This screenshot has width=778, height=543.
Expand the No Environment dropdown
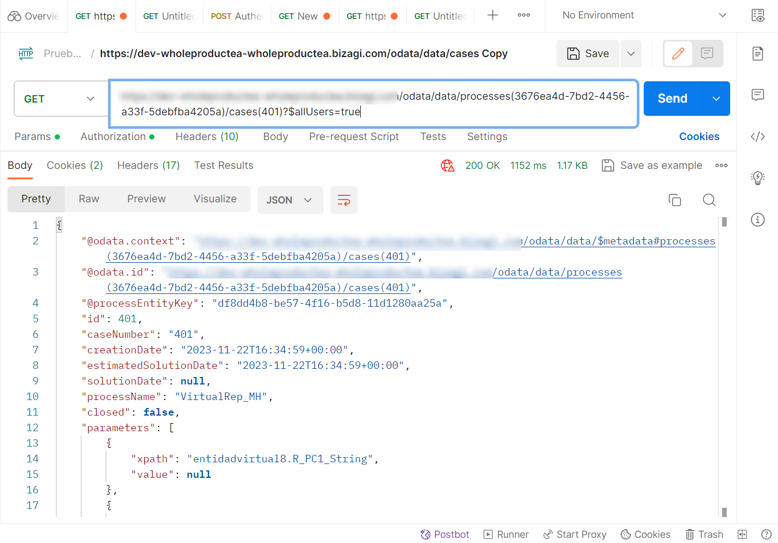644,16
